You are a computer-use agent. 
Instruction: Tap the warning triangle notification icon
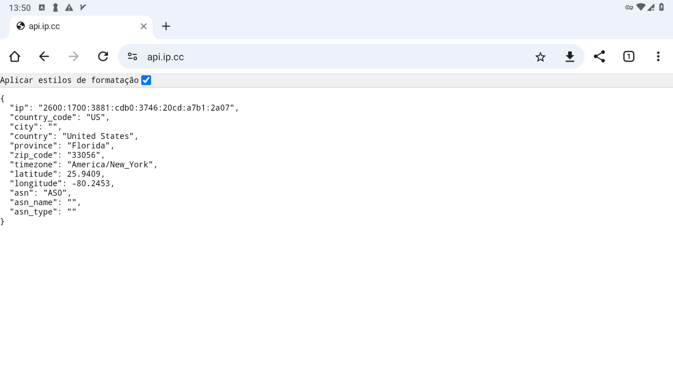coord(69,8)
